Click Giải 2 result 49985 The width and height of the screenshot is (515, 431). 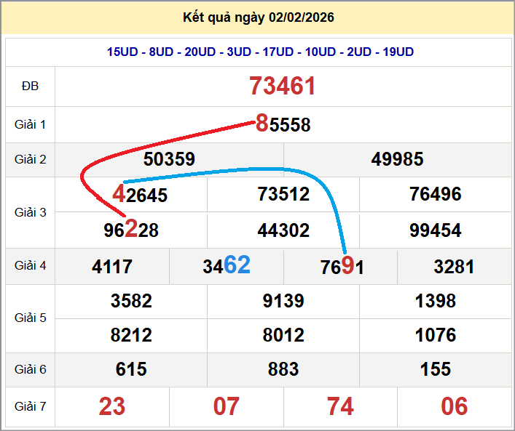tap(397, 159)
